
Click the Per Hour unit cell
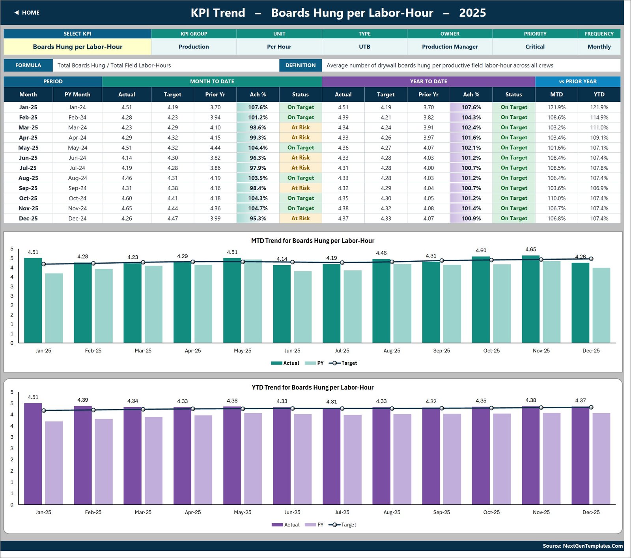[x=279, y=47]
